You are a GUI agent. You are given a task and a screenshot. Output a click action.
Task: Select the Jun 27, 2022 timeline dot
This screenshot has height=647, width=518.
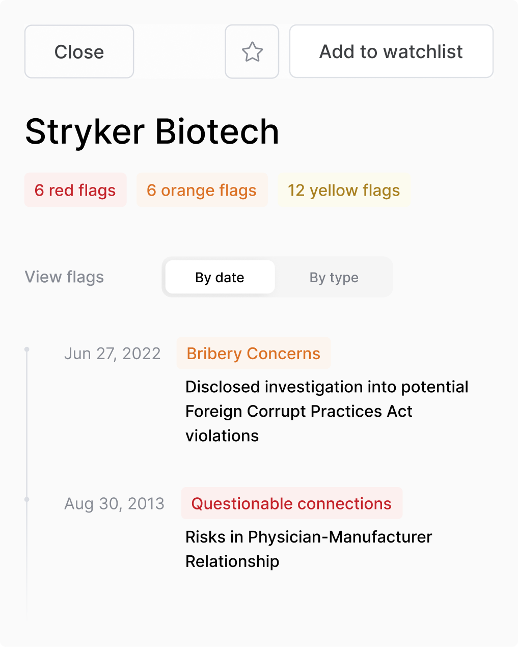coord(27,349)
